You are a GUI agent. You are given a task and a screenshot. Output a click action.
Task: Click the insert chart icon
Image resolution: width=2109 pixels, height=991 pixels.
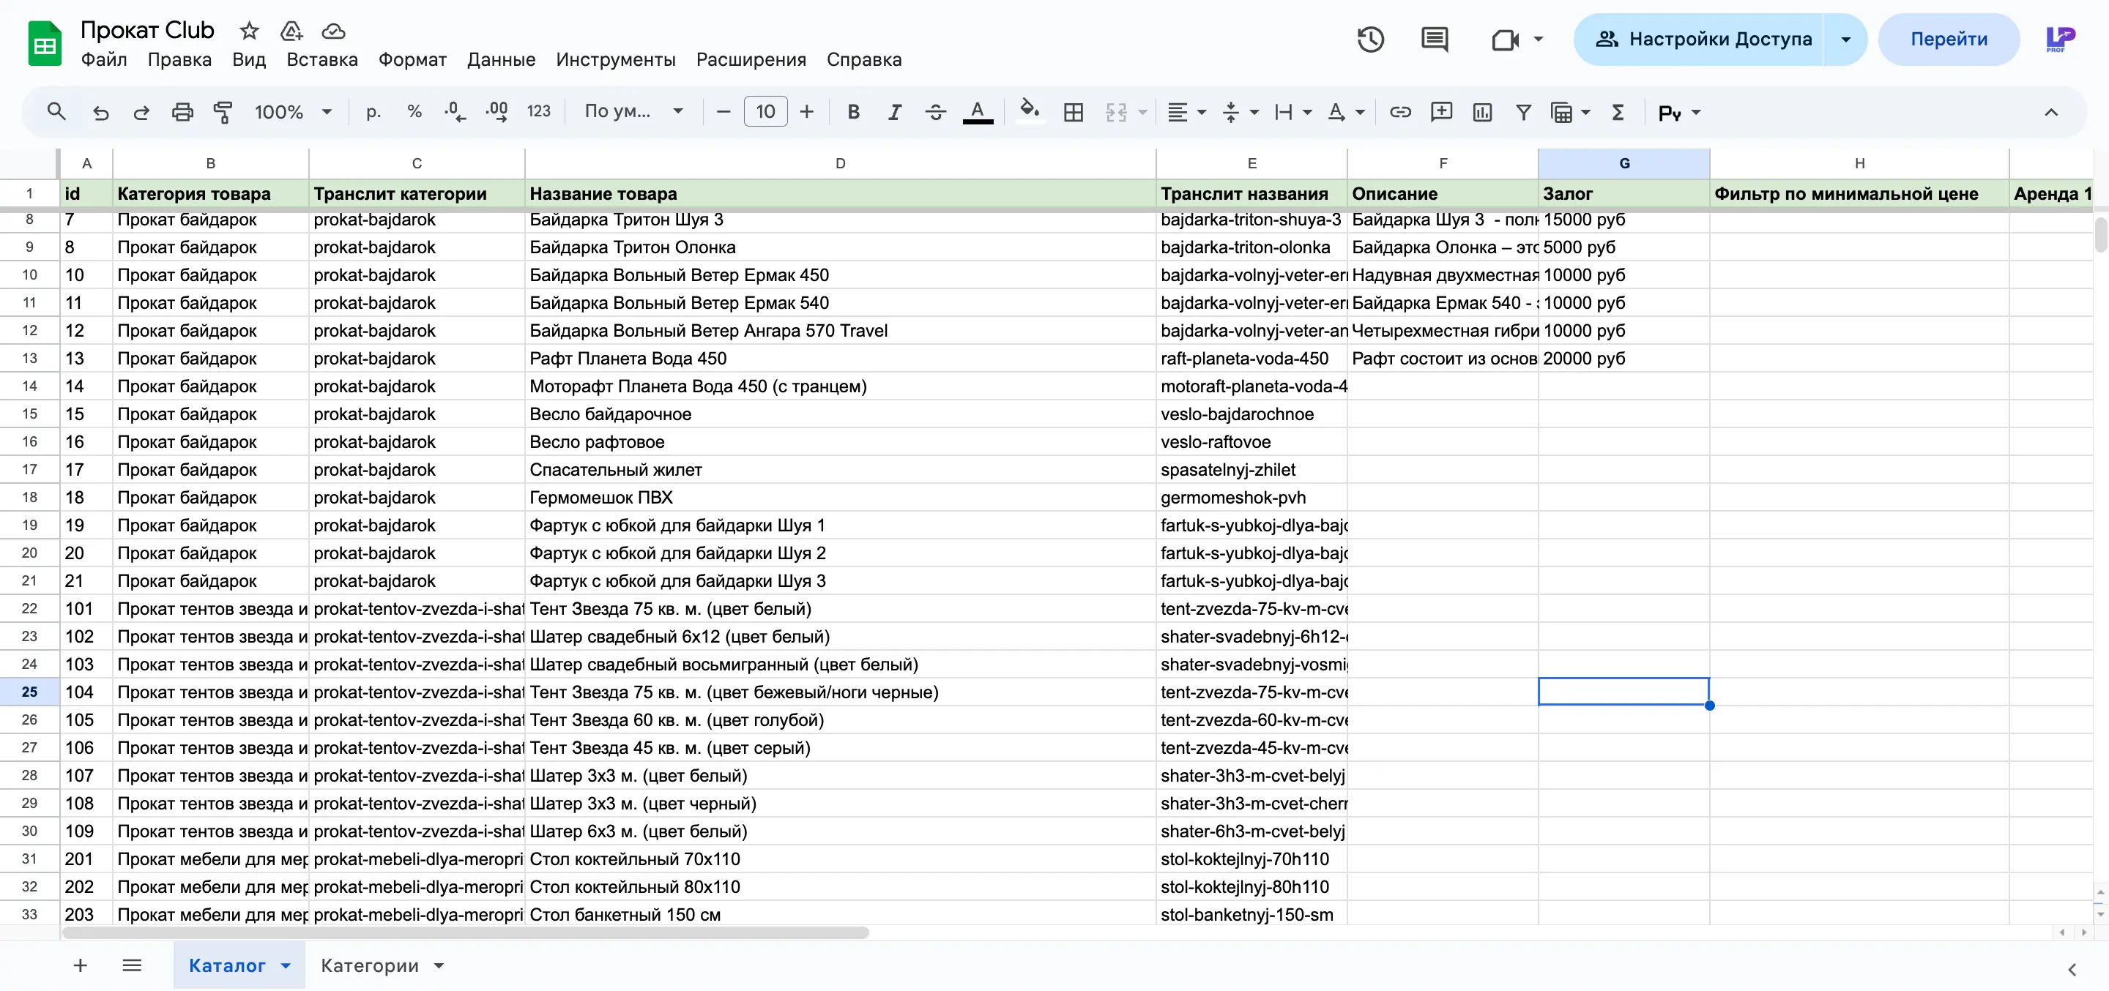[1482, 112]
